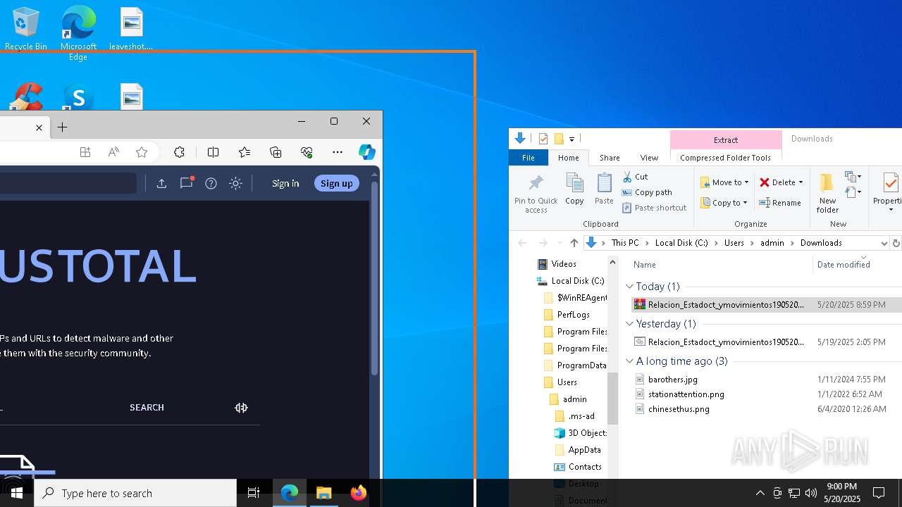Switch to Share ribbon tab
The image size is (902, 507).
(x=610, y=158)
